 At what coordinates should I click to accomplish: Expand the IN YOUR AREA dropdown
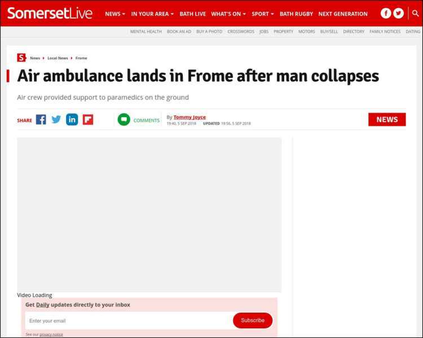[152, 14]
